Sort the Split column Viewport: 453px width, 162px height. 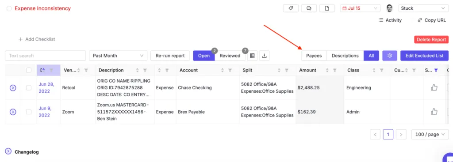point(279,70)
